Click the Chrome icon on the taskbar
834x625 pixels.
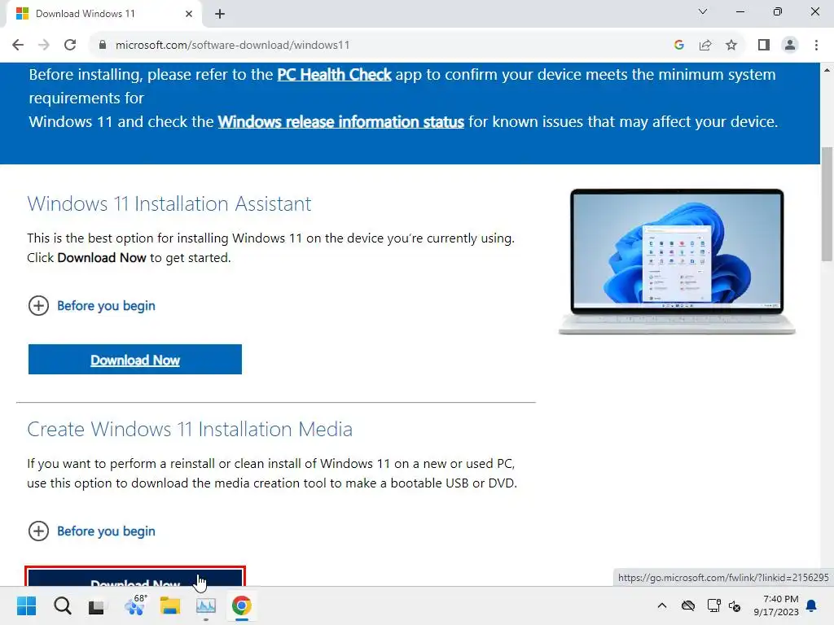241,605
